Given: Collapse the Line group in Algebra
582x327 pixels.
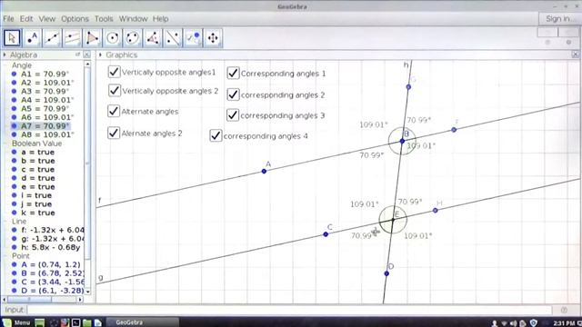Looking at the screenshot, I should pos(6,222).
